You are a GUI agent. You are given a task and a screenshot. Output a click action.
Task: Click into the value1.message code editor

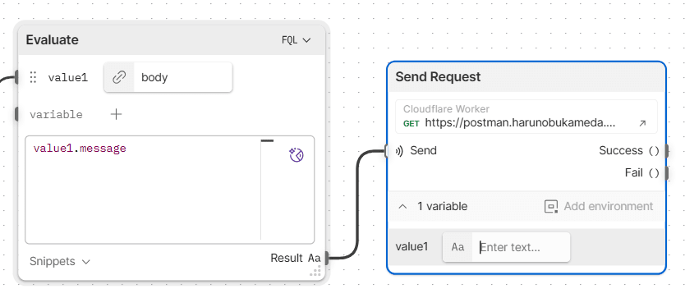point(142,189)
